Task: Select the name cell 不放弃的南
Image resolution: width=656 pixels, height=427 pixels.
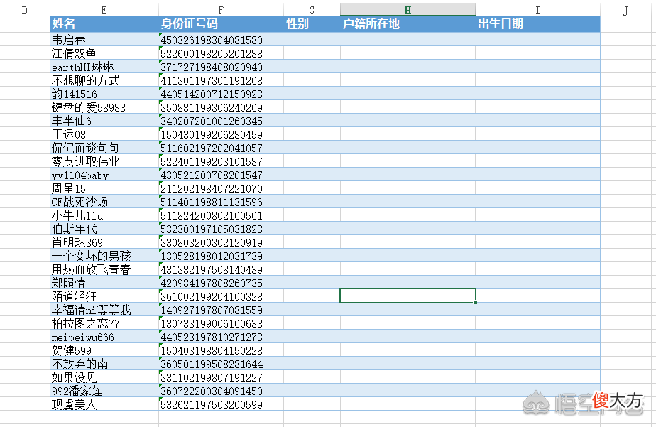Action: (x=104, y=364)
